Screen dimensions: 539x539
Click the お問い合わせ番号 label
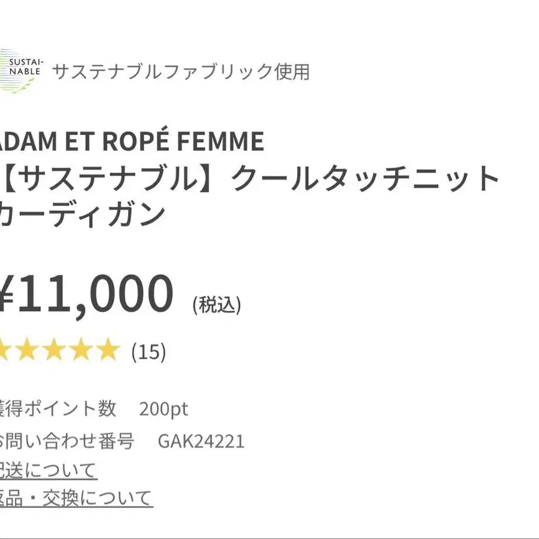coord(67,441)
